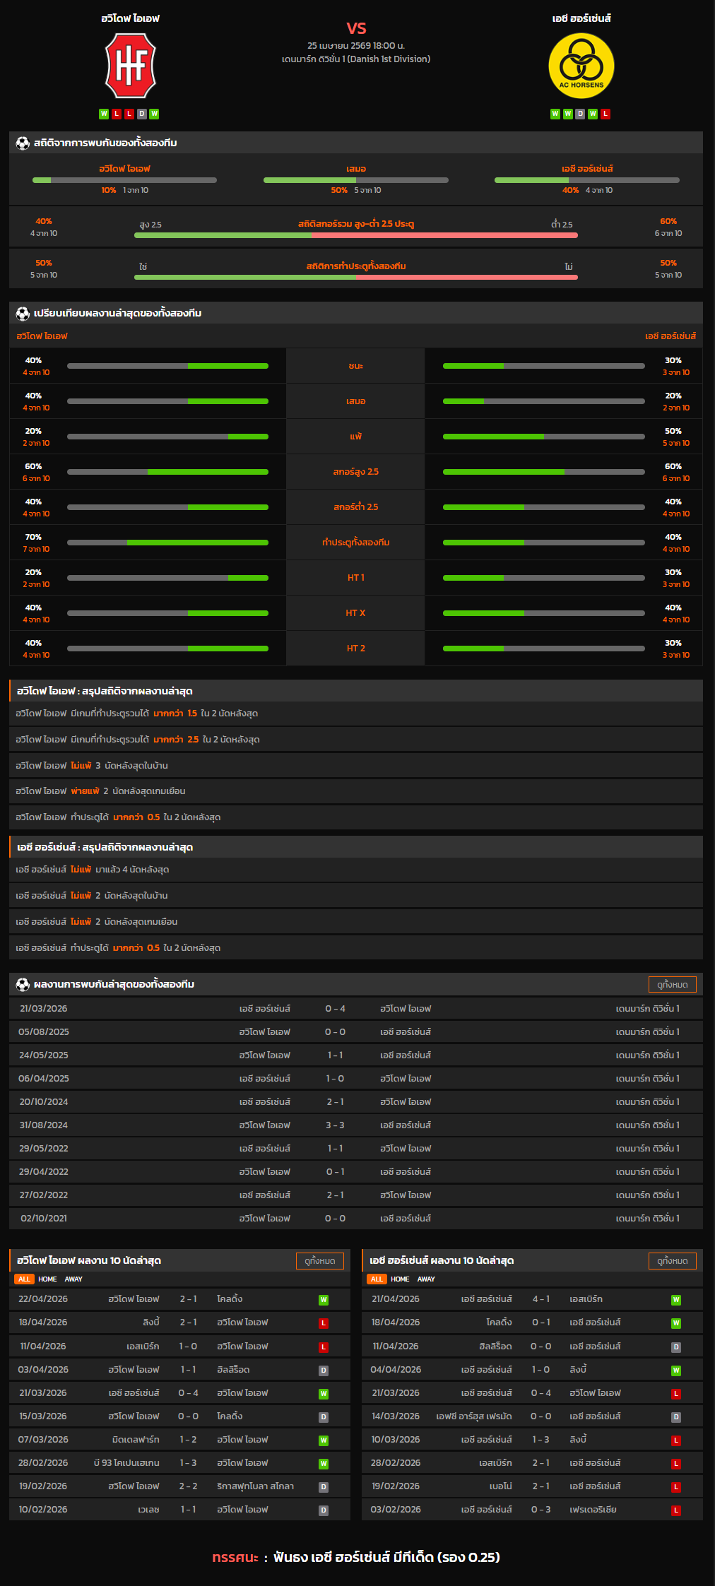Select AWAY tab in Hvidovre last 10 matches

click(73, 1279)
